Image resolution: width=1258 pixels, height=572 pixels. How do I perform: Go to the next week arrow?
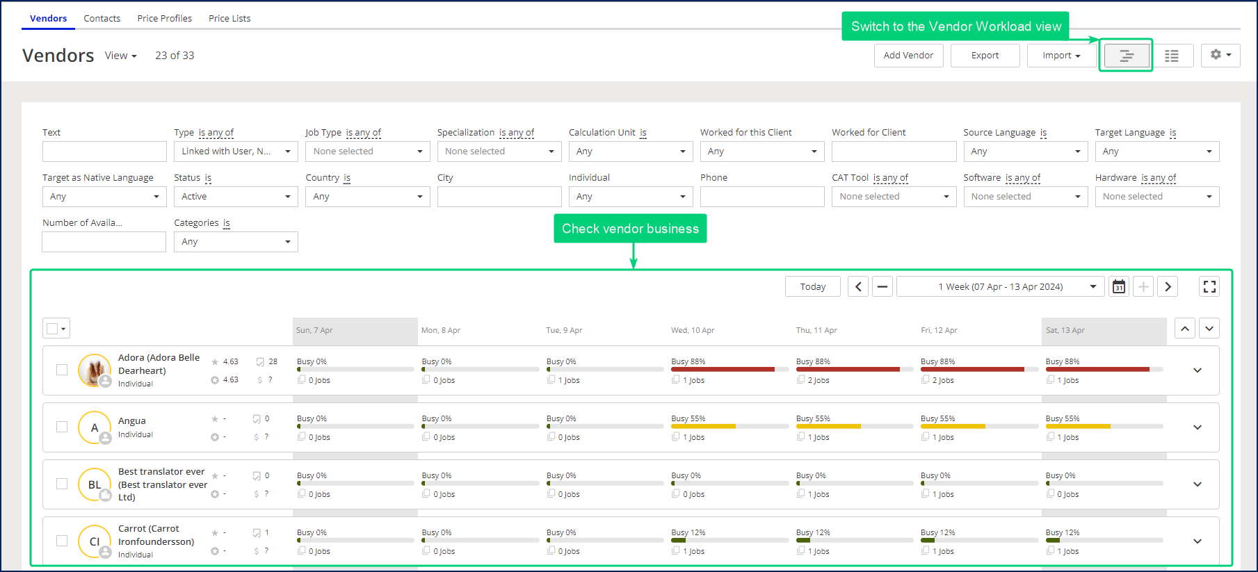1168,286
